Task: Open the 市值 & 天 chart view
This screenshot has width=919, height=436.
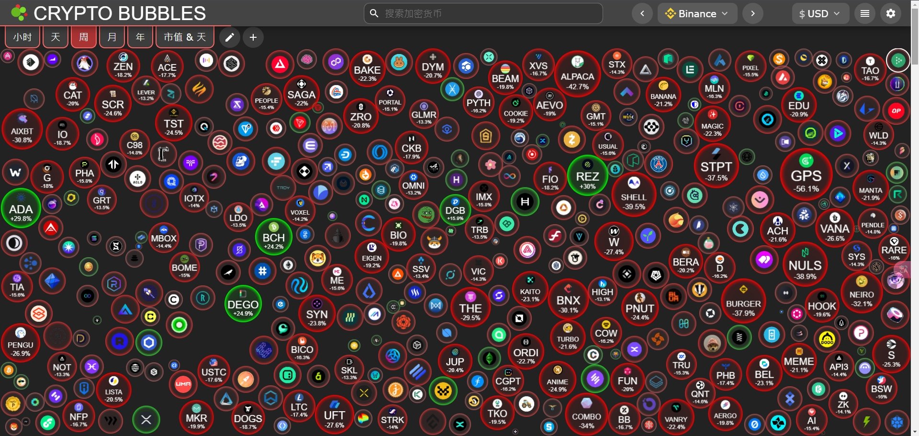Action: click(x=185, y=37)
